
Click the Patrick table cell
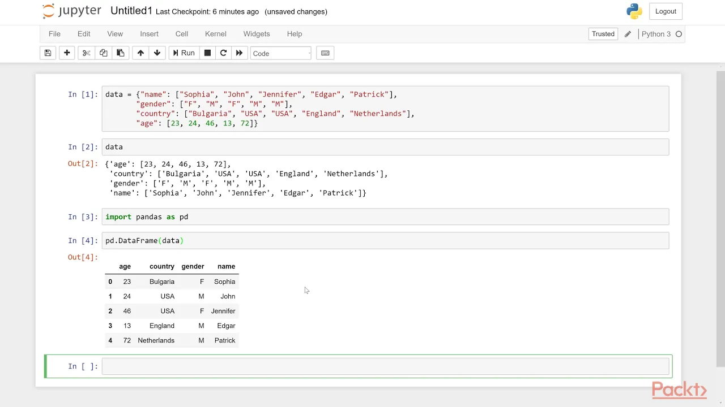click(x=225, y=340)
